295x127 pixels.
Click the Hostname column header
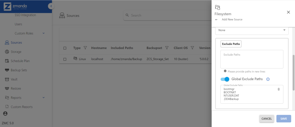click(99, 48)
